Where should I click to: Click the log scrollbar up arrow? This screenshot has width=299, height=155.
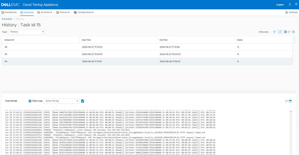coord(291,112)
